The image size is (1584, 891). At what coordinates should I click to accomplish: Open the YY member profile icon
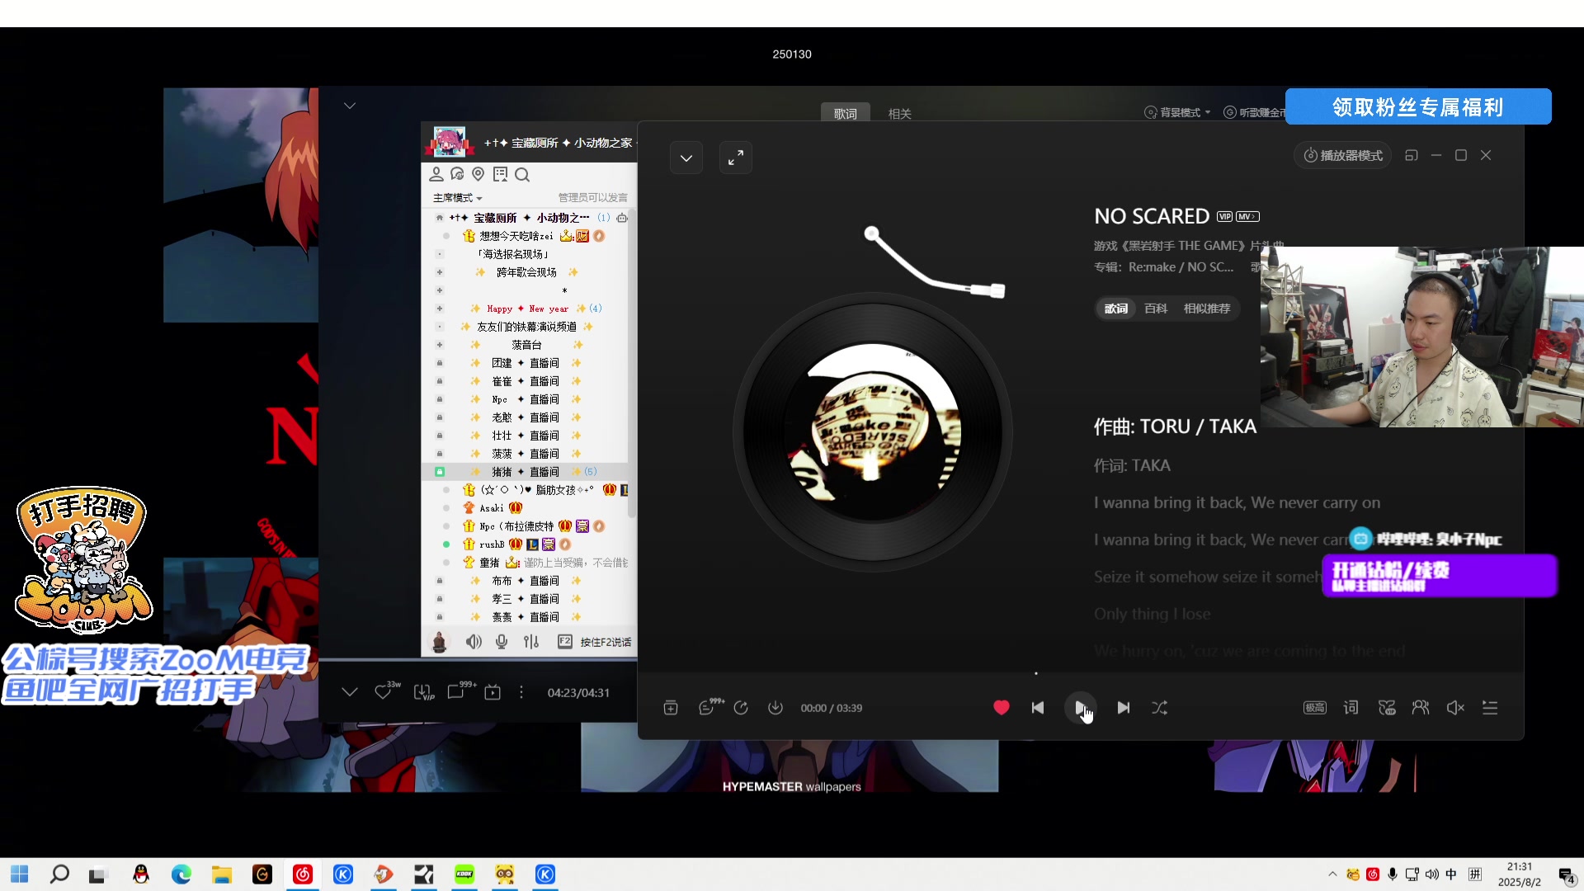click(x=436, y=174)
